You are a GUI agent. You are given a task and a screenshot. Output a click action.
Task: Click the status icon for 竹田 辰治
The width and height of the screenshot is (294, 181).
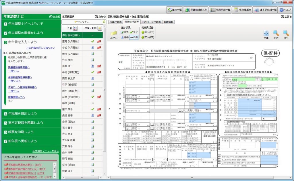pyautogui.click(x=93, y=60)
